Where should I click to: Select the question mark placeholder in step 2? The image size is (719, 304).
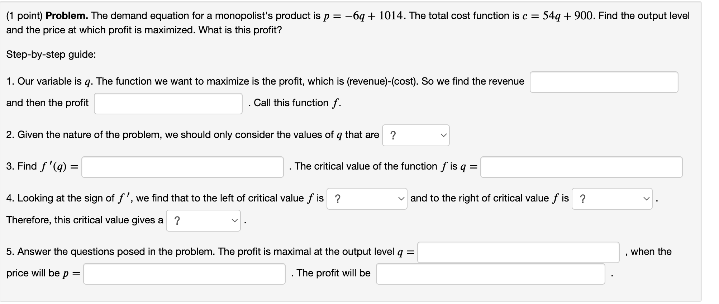(393, 136)
